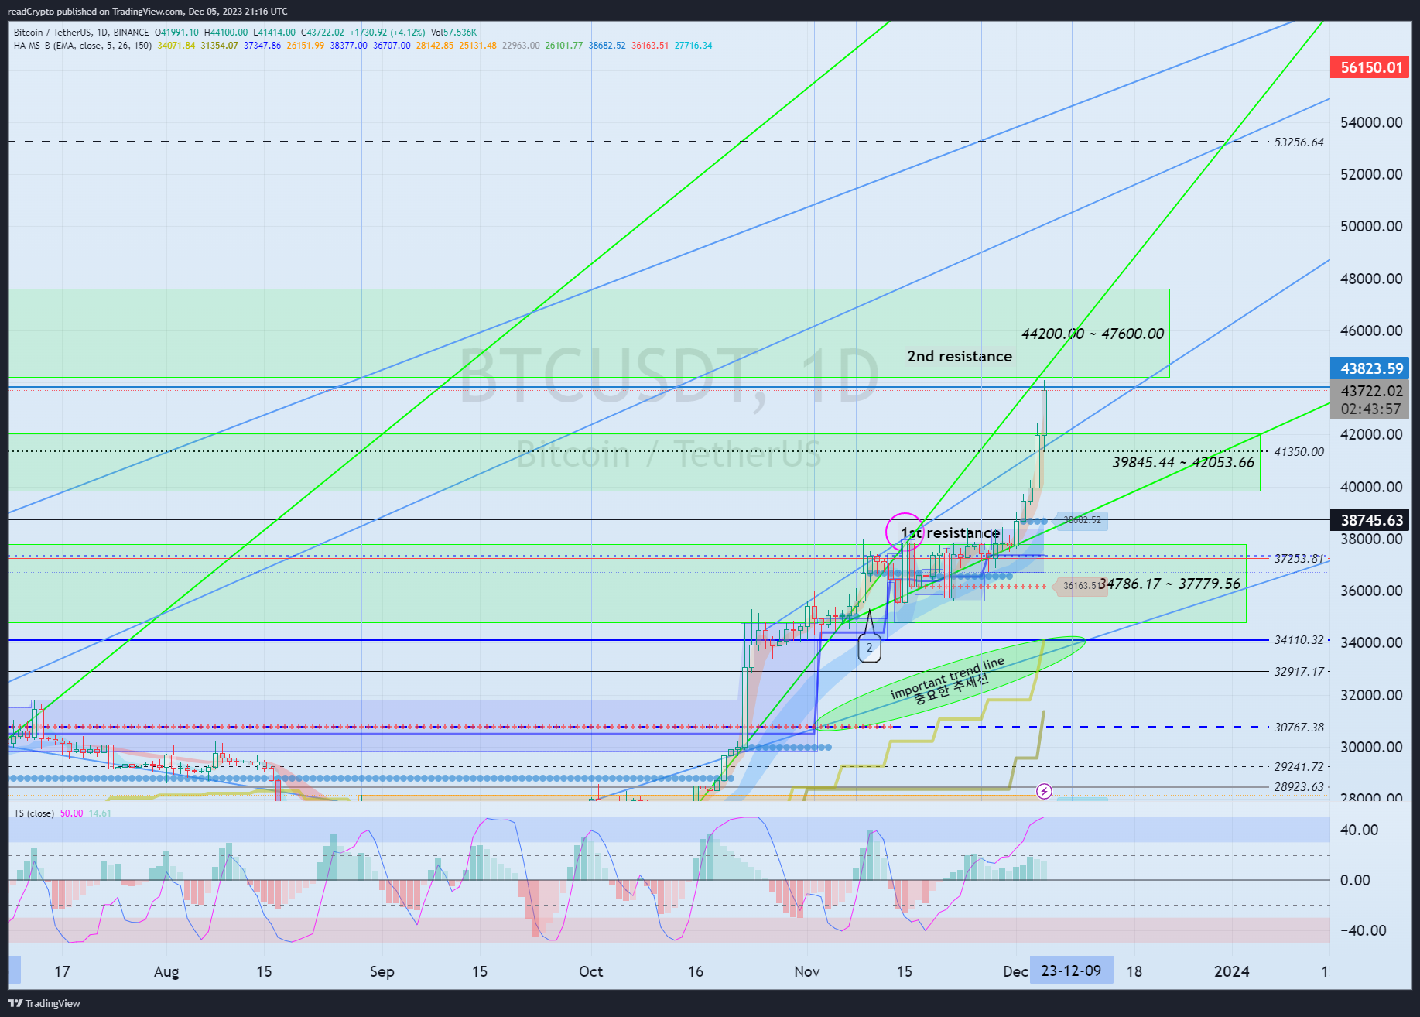1420x1017 pixels.
Task: Click the 39845.44 ~ 42053.66 range label
Action: [1183, 462]
